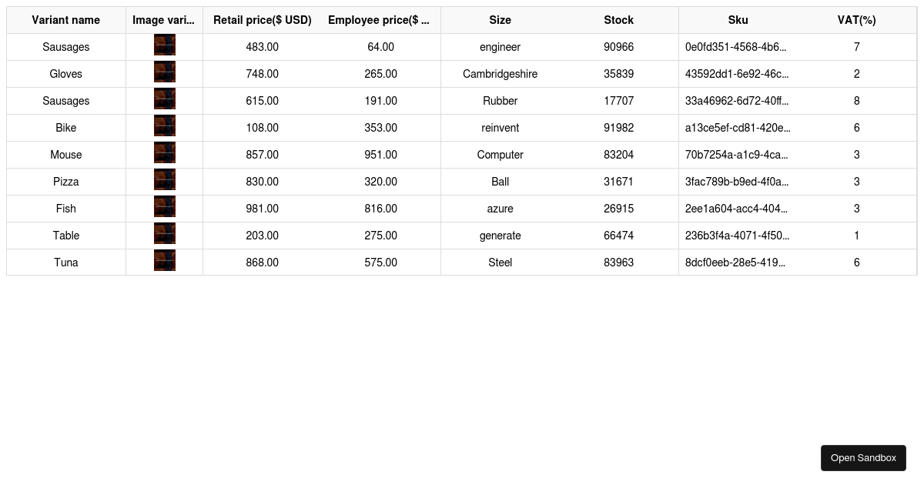
Task: Click the Sku cell starting 8dcf0eeb
Action: coord(738,263)
